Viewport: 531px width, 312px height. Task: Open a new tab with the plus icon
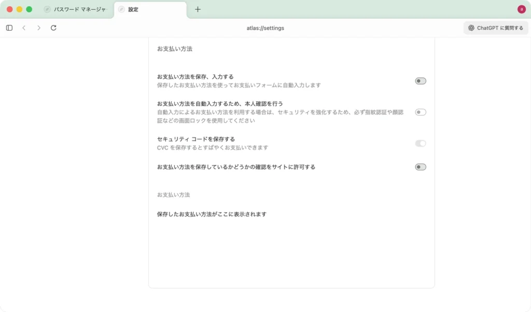197,9
